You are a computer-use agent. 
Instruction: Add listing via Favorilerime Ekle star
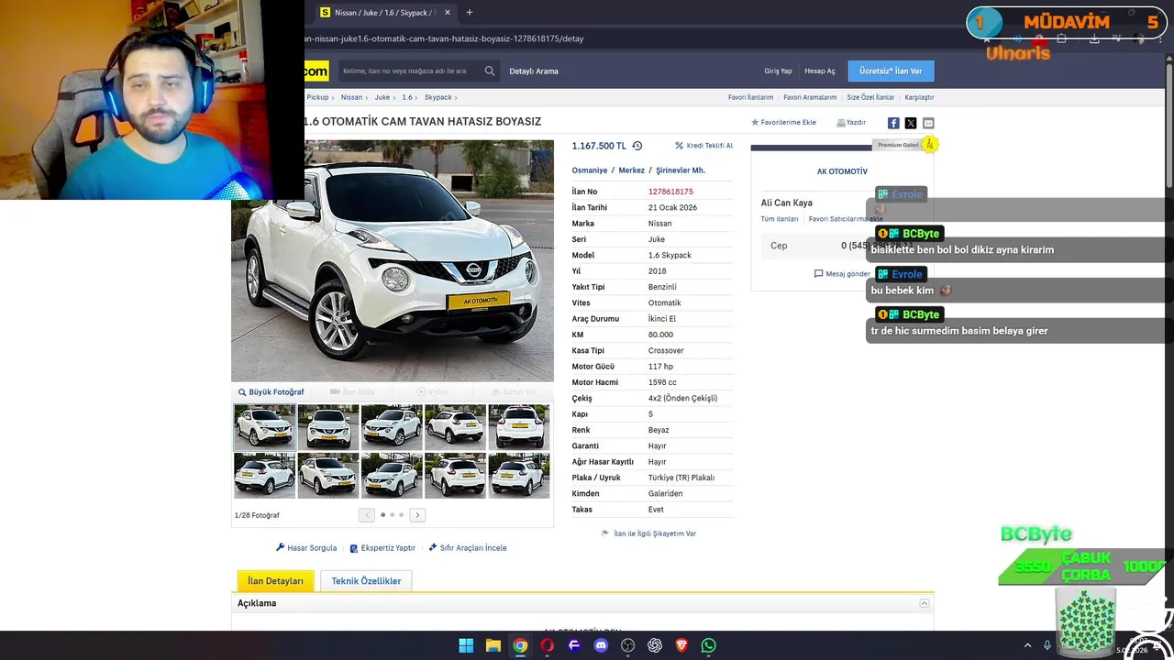(783, 122)
